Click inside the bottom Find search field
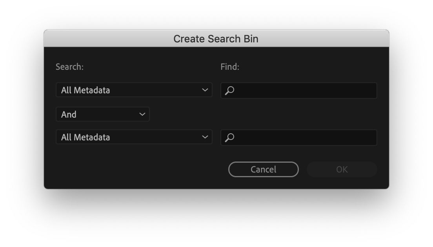This screenshot has width=433, height=247. click(298, 137)
